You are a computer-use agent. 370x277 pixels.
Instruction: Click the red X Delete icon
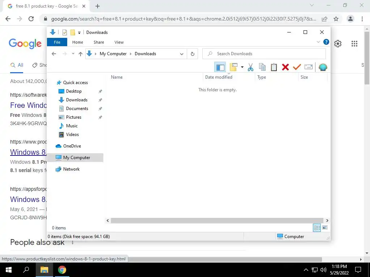[x=285, y=67]
